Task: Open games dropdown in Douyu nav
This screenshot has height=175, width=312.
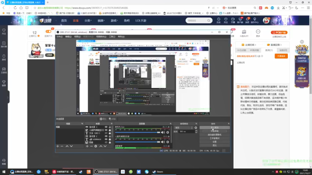Action: click(114, 21)
